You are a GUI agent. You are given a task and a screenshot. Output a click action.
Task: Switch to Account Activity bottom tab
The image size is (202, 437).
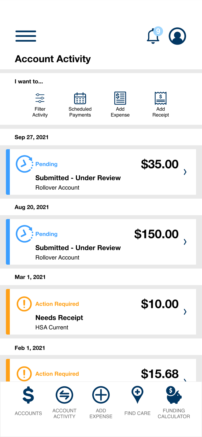[x=64, y=396]
